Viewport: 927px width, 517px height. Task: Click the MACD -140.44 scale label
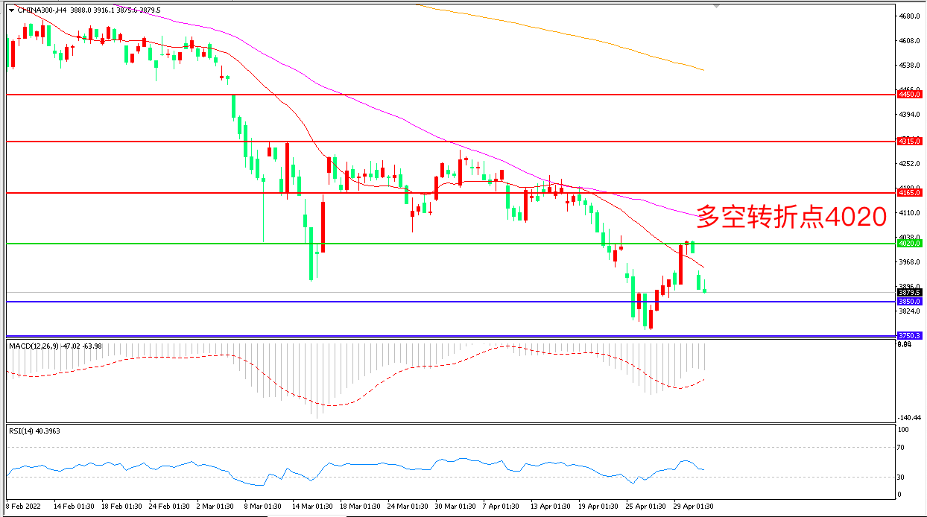[908, 418]
